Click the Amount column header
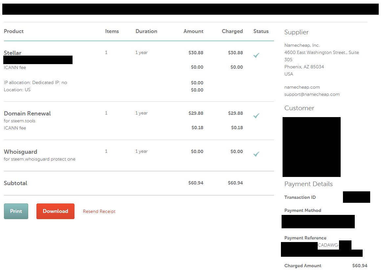This screenshot has width=382, height=279. (193, 31)
